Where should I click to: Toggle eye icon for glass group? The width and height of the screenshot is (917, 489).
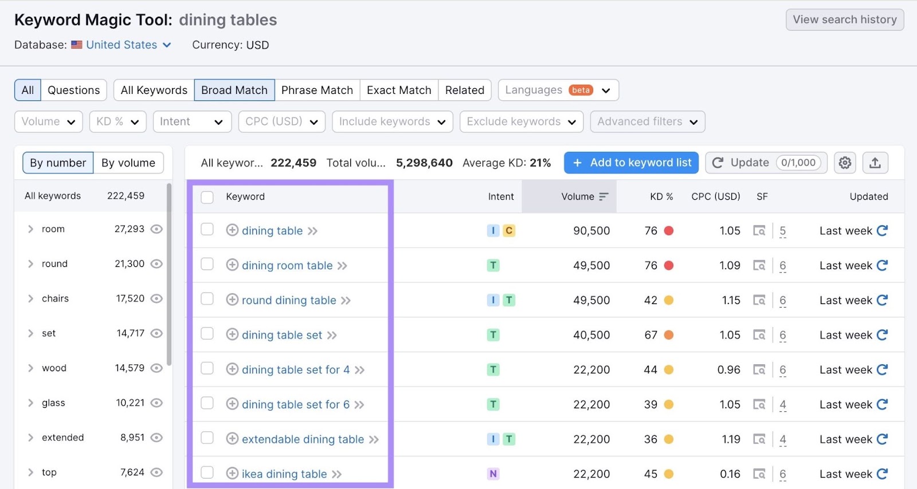click(156, 403)
